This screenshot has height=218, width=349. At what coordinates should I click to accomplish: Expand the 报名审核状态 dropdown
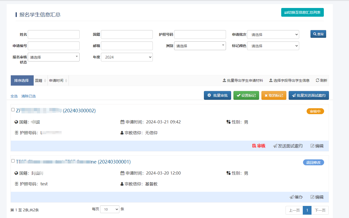pyautogui.click(x=54, y=57)
